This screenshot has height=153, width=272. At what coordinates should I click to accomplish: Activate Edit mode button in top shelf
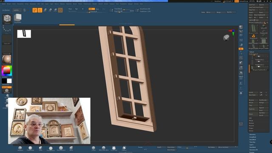(x=35, y=10)
